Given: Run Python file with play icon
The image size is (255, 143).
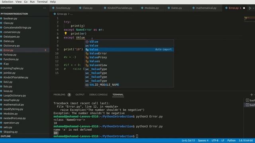Looking at the screenshot, I should (x=250, y=8).
